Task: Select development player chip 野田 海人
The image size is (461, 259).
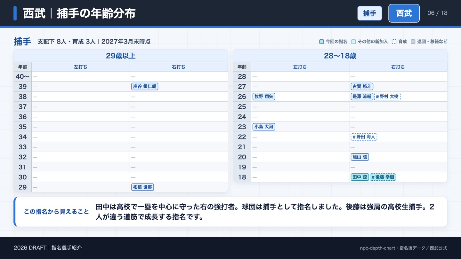Action: [x=364, y=137]
